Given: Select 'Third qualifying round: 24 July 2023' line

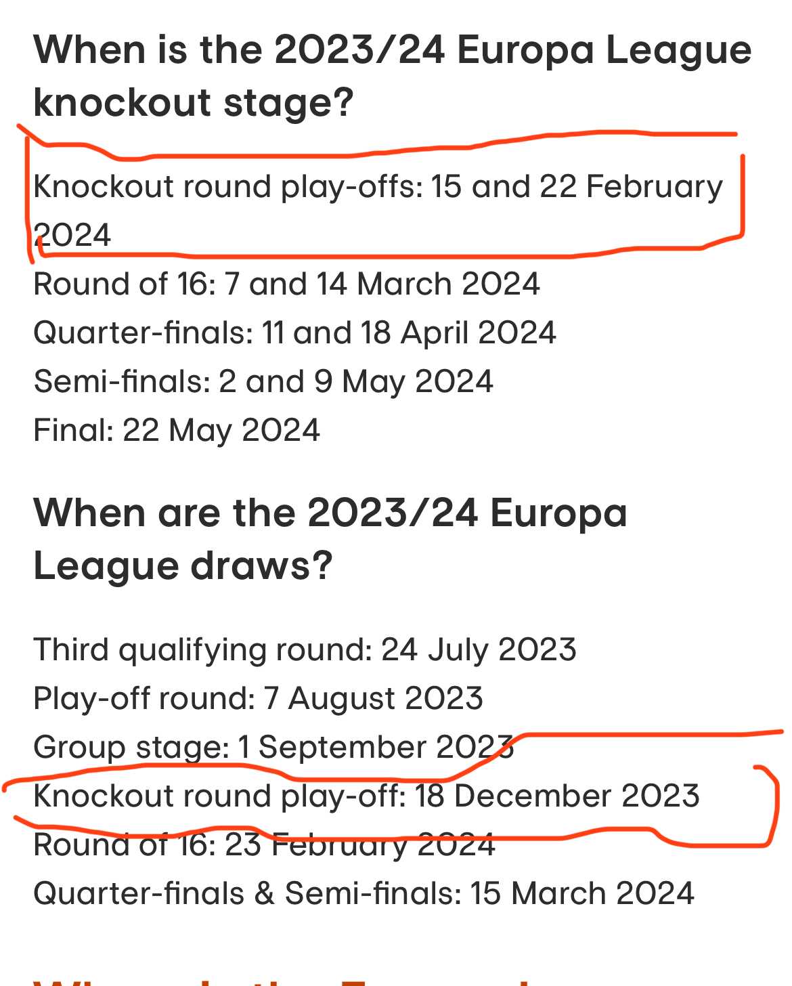Looking at the screenshot, I should pos(305,649).
